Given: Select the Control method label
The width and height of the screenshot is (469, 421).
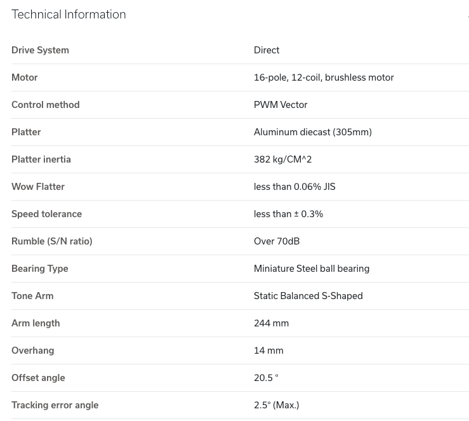Looking at the screenshot, I should pyautogui.click(x=46, y=105).
